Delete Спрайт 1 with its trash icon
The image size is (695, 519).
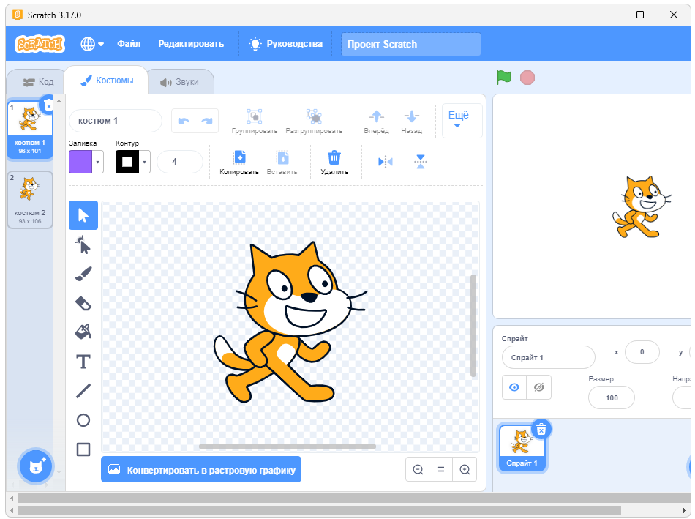pyautogui.click(x=541, y=430)
